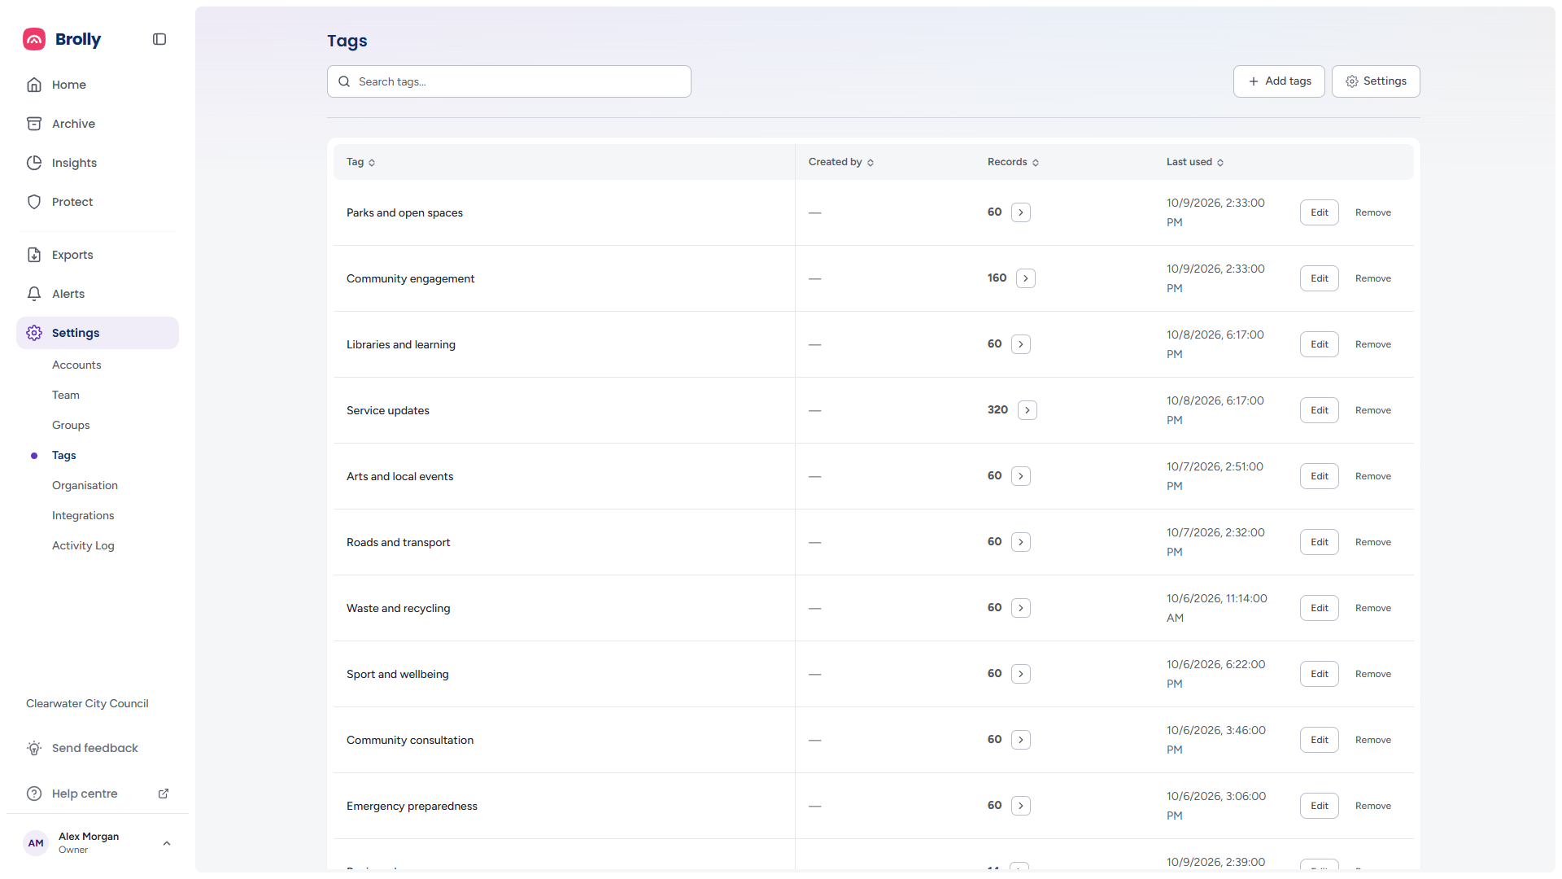Open records for Waste and recycling
This screenshot has width=1562, height=879.
pos(1021,608)
